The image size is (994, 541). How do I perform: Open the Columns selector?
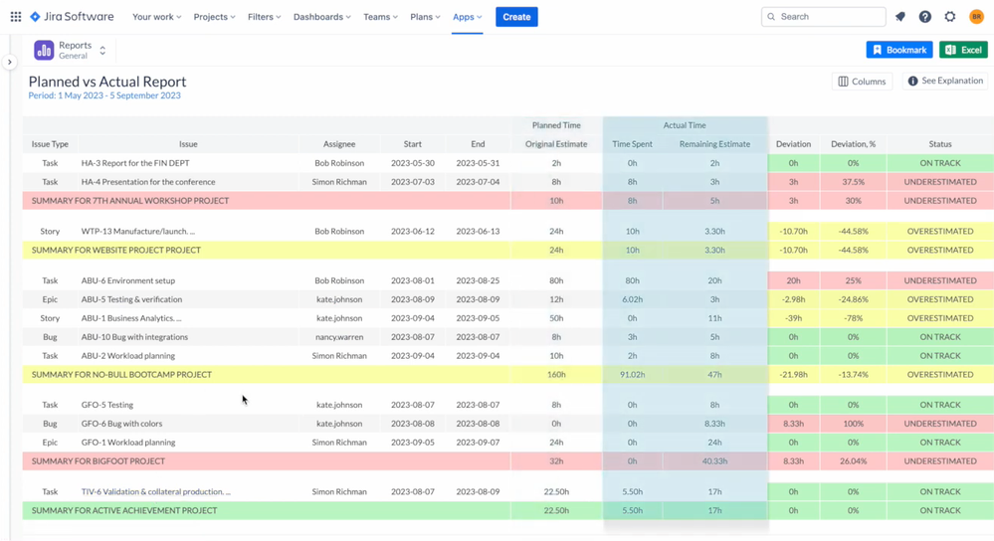pyautogui.click(x=862, y=82)
